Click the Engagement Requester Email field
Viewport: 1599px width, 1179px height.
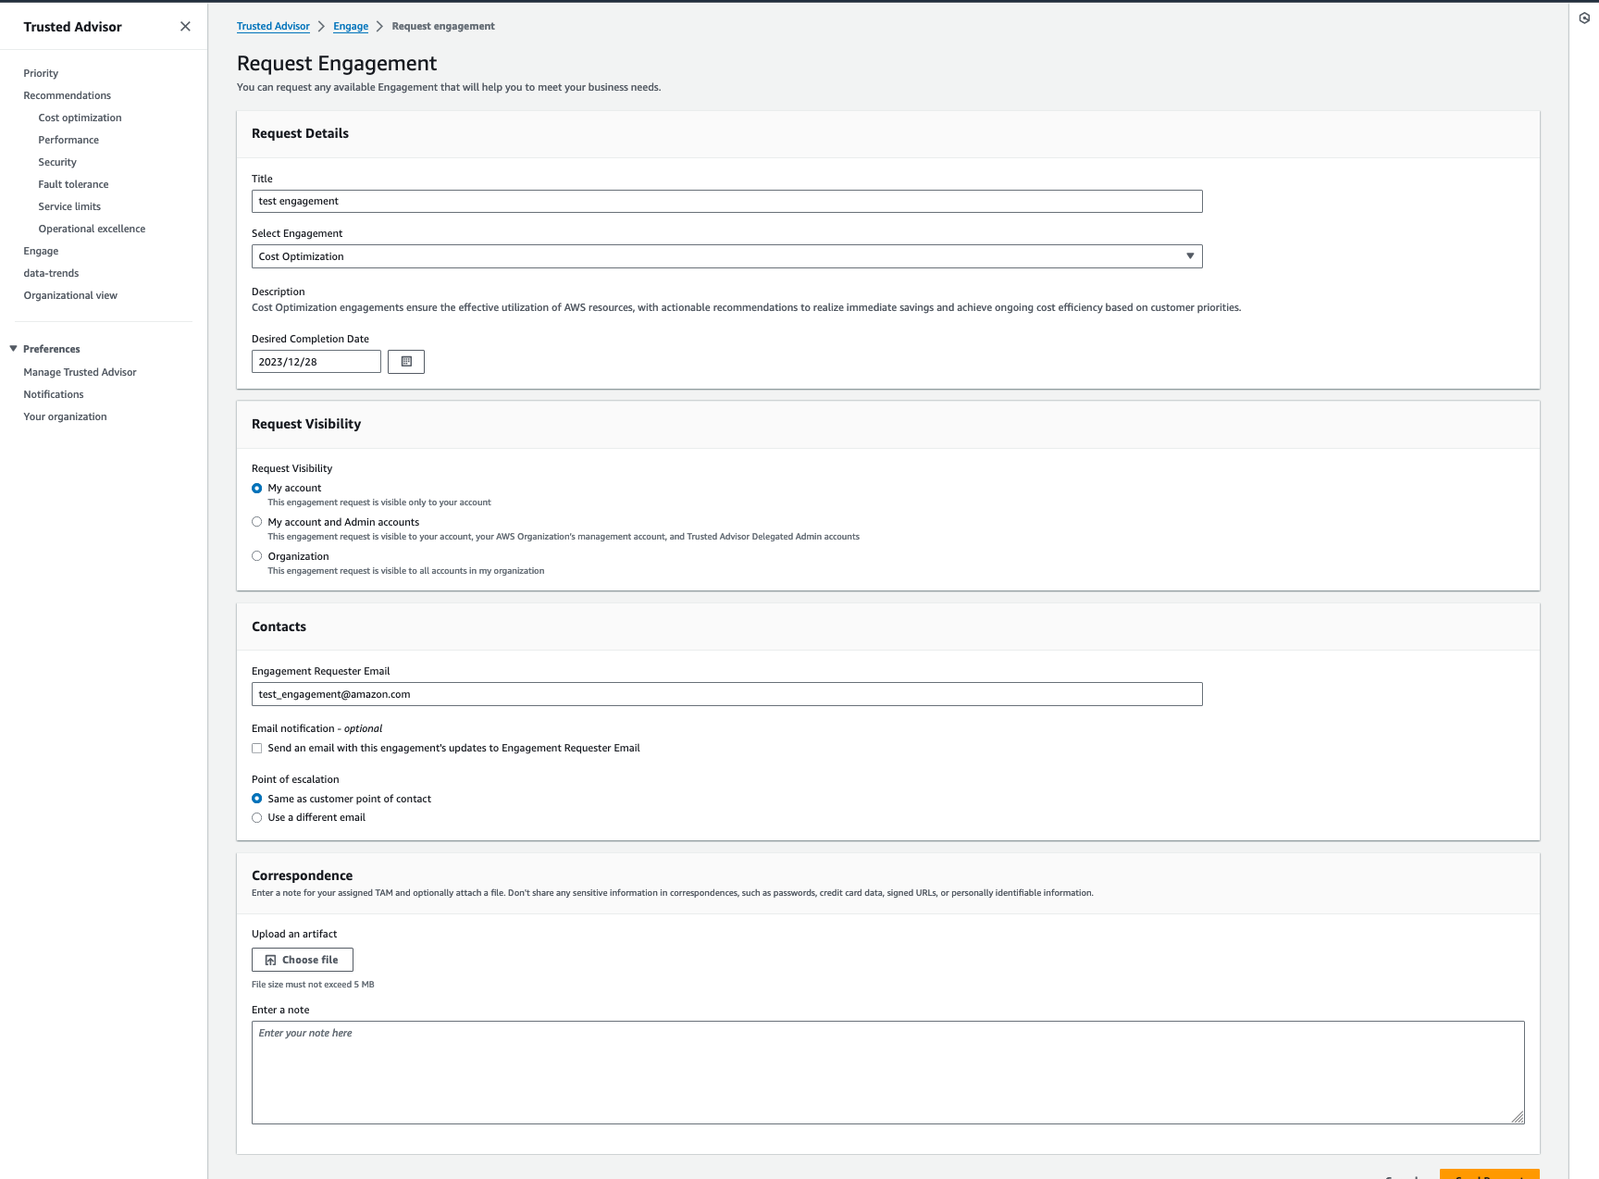pyautogui.click(x=726, y=694)
